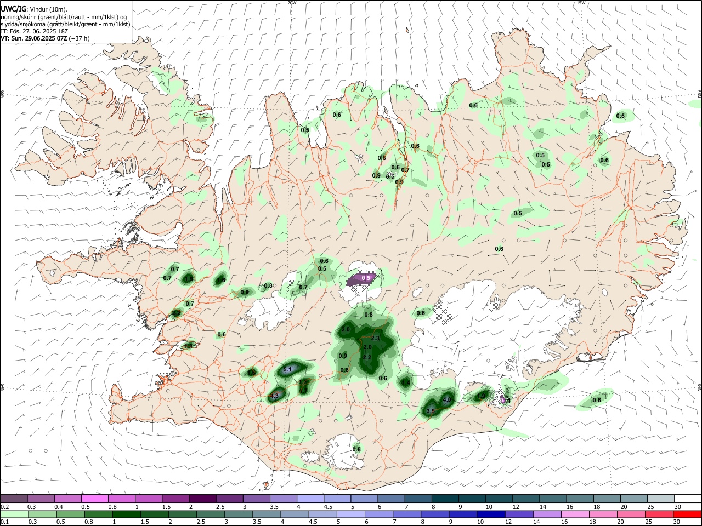The width and height of the screenshot is (702, 526).
Task: Click the 2.2 precipitation value on the map
Action: click(x=367, y=357)
